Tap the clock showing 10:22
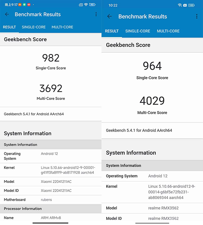The width and height of the screenshot is (203, 225). [x=113, y=5]
